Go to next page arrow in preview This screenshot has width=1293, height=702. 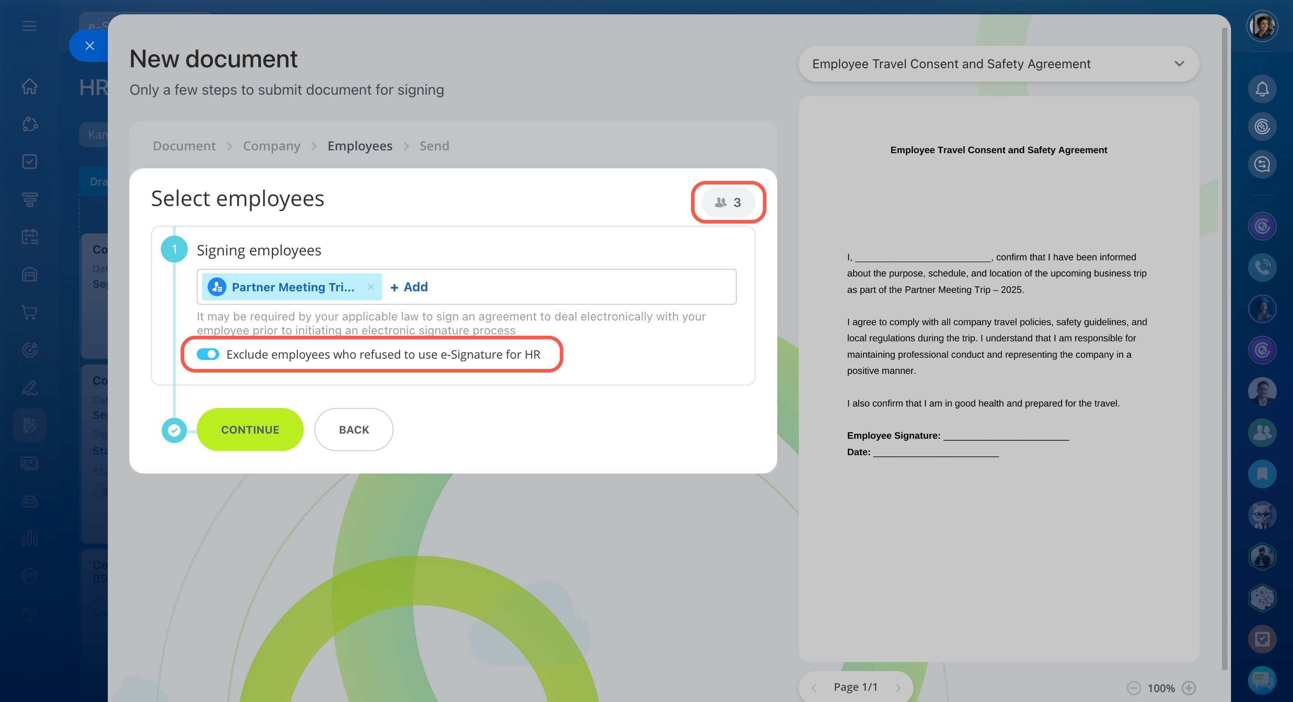tap(898, 688)
